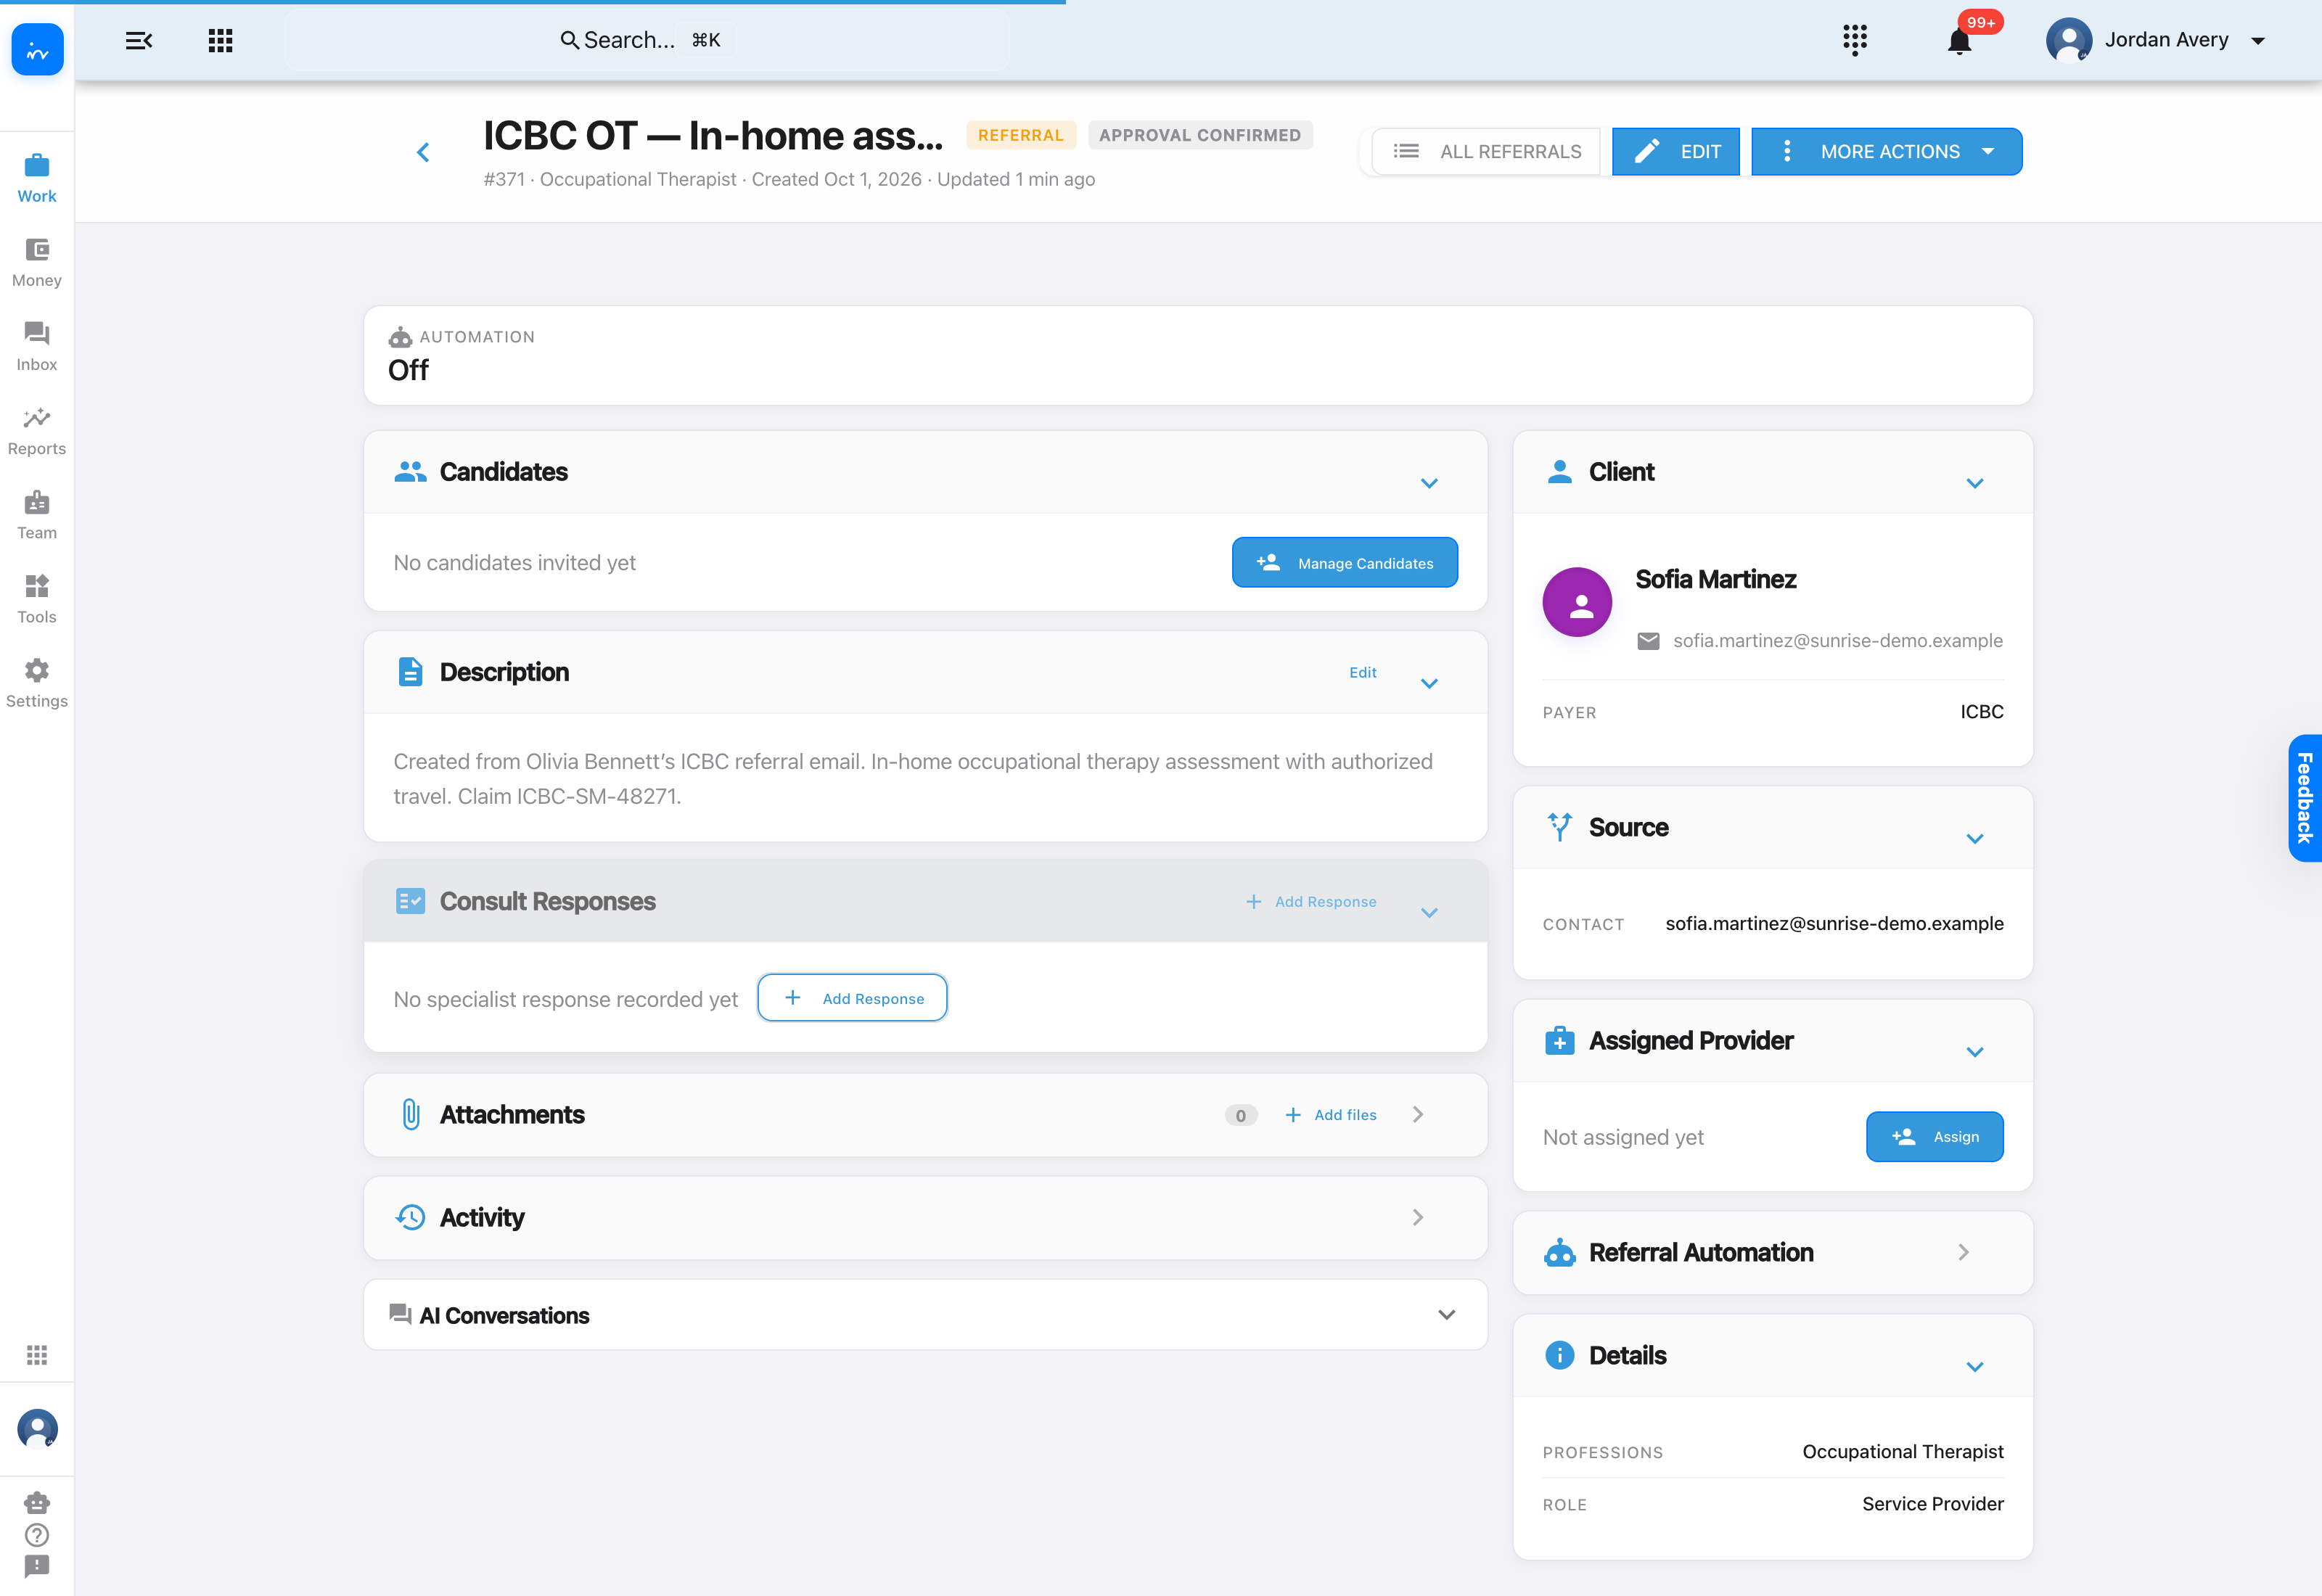Collapse the Assigned Provider card
Viewport: 2322px width, 1596px height.
pyautogui.click(x=1974, y=1051)
